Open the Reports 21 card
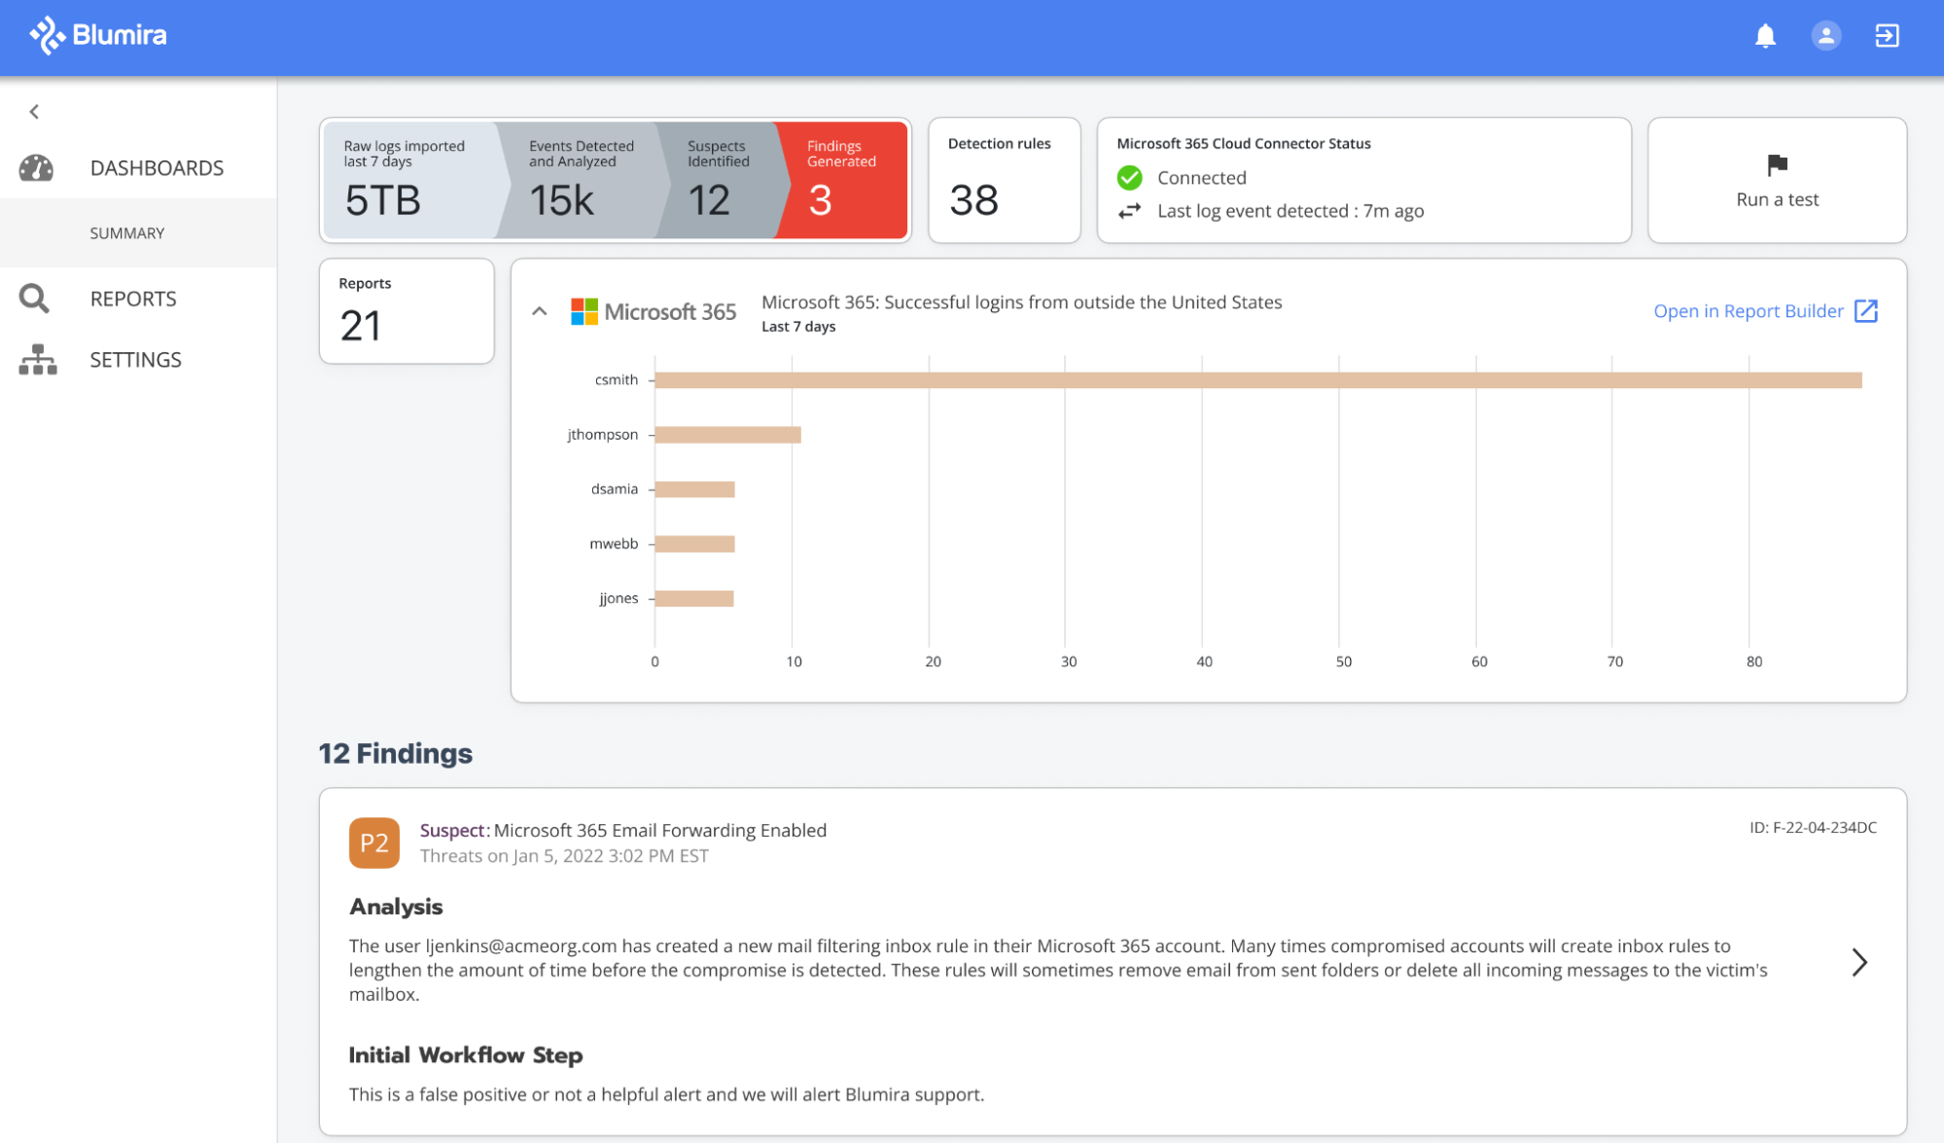 [x=406, y=311]
